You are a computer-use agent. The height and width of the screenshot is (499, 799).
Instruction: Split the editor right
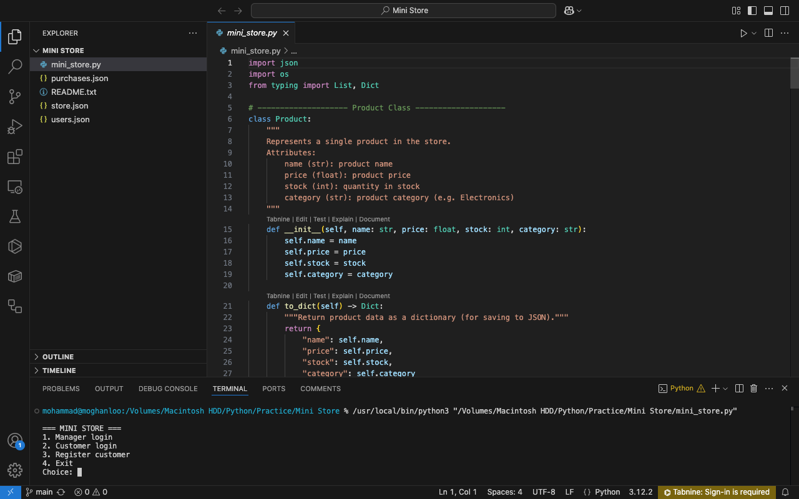point(768,33)
